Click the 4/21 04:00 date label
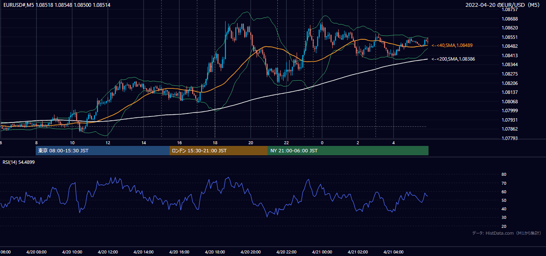546x256 pixels. click(393, 252)
